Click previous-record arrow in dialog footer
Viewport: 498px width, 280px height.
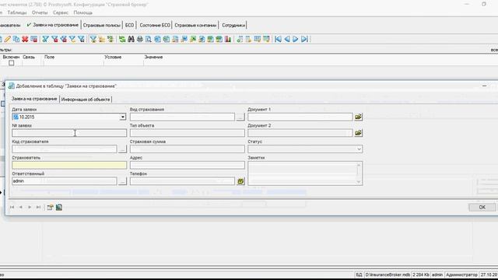tap(21, 207)
